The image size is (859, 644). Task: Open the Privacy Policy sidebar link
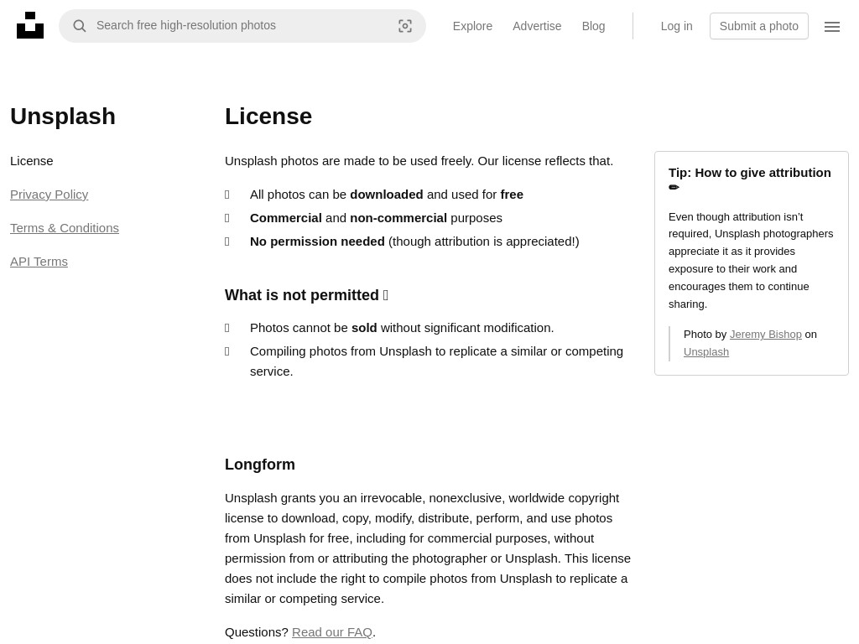click(x=49, y=195)
